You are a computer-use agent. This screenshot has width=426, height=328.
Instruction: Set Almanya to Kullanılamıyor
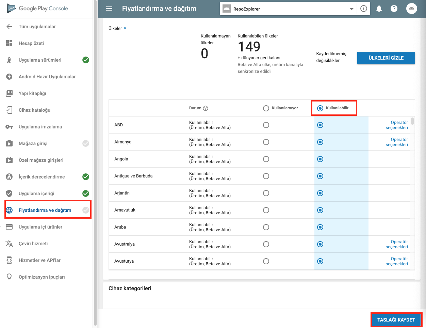(x=266, y=142)
